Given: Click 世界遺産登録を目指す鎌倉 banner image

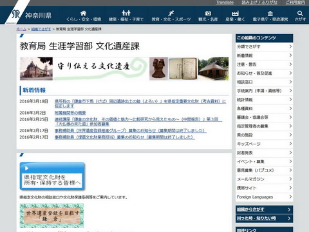Looking at the screenshot, I should tap(51, 216).
